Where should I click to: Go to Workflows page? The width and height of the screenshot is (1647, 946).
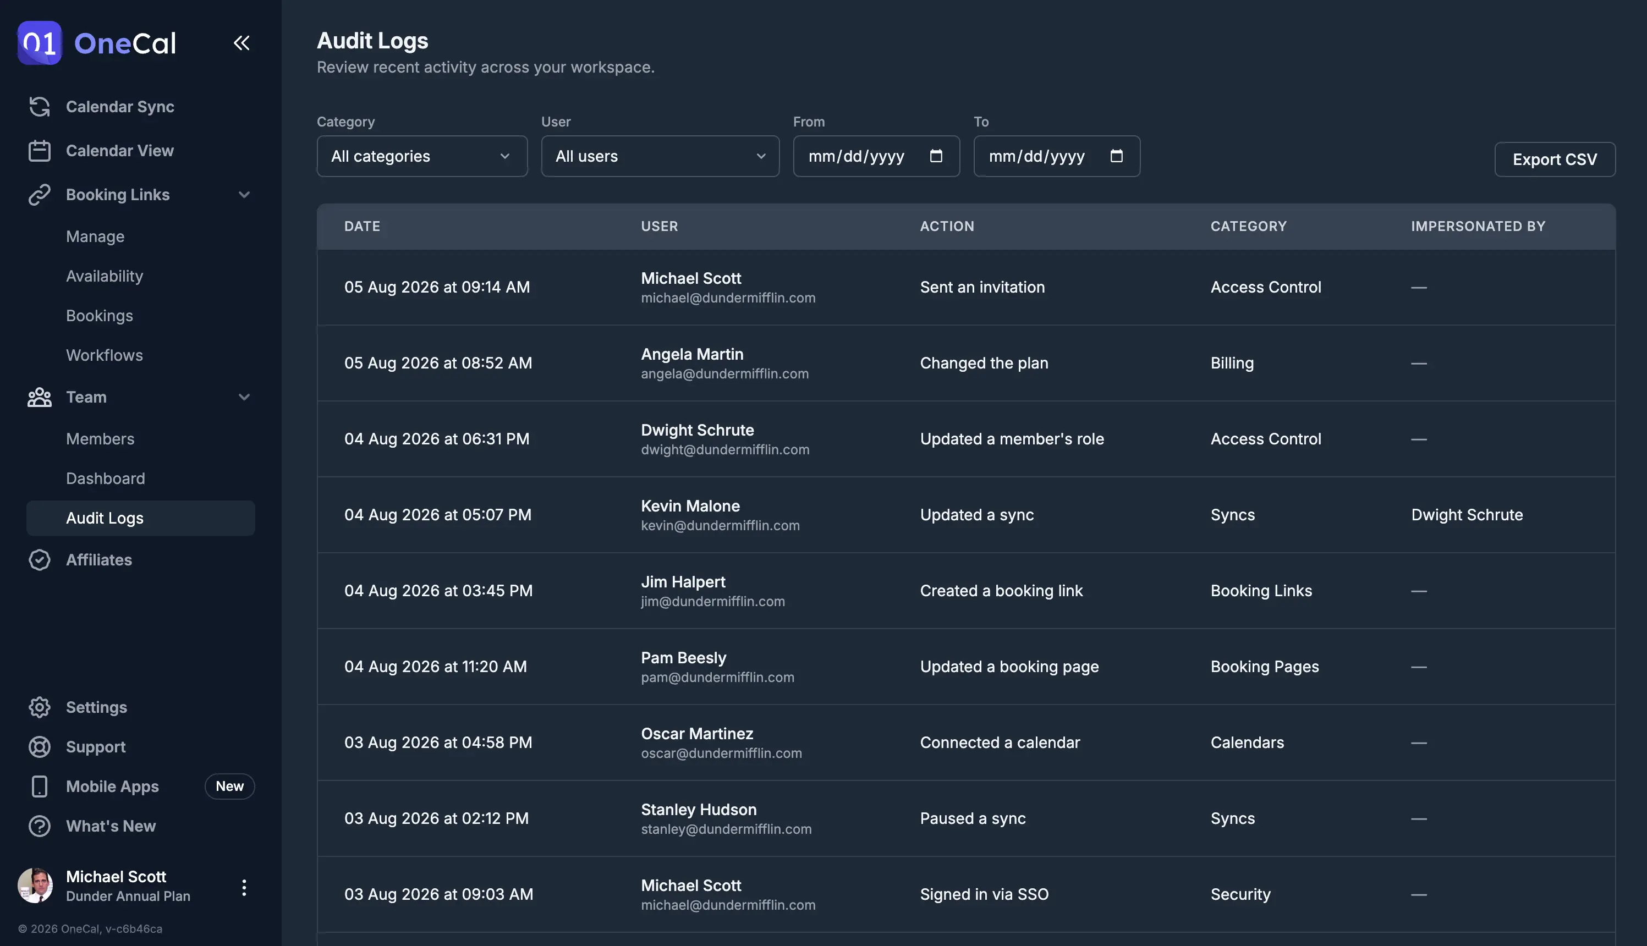pos(105,355)
